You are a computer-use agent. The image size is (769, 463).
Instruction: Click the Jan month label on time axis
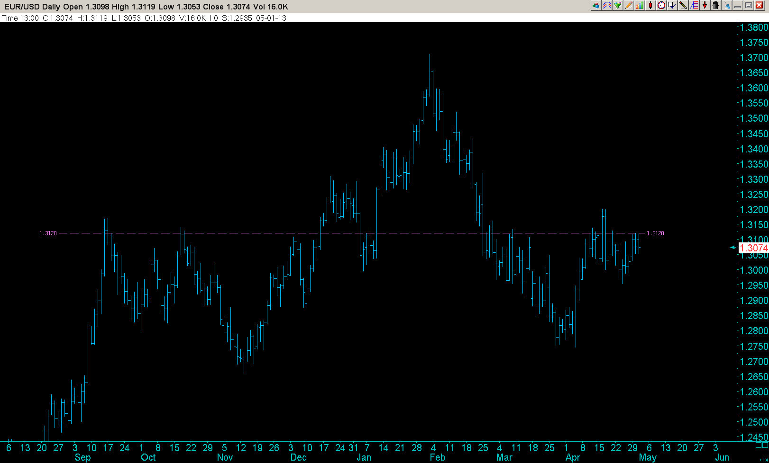coord(364,457)
